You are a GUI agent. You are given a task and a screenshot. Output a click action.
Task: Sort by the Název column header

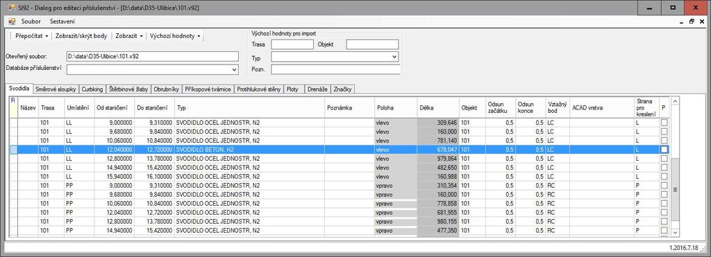(x=28, y=108)
